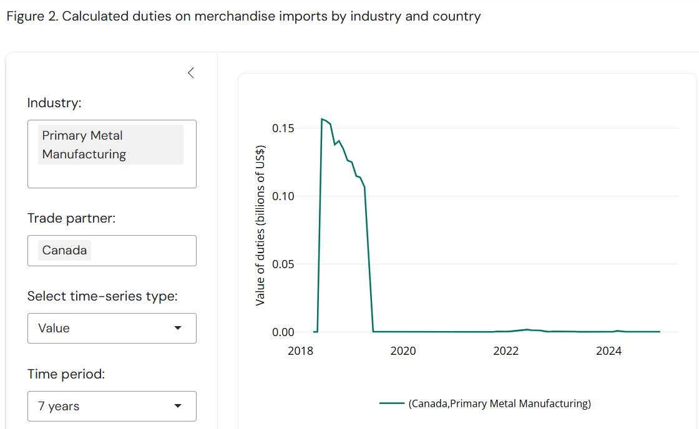The image size is (699, 429).
Task: Open the Value time-series type dropdown
Action: (112, 328)
